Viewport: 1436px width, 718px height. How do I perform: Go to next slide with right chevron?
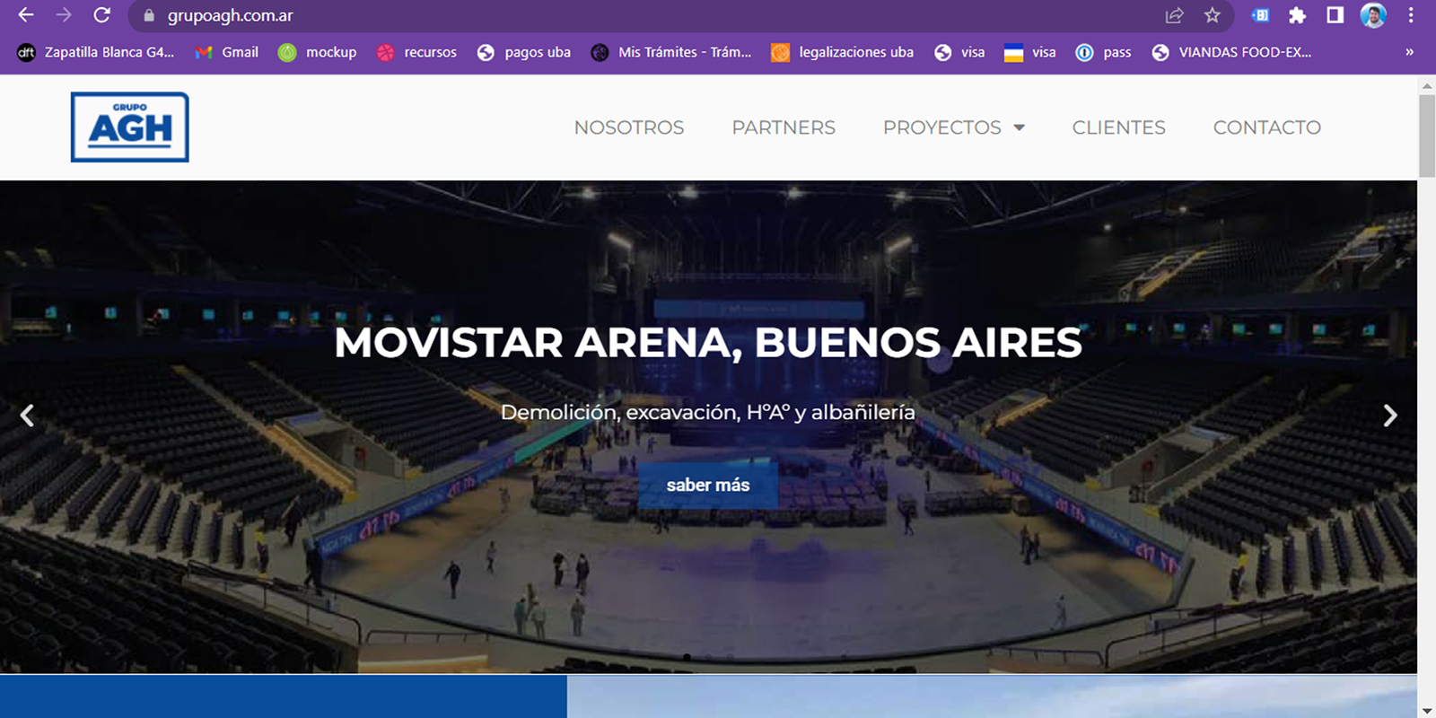click(1390, 416)
